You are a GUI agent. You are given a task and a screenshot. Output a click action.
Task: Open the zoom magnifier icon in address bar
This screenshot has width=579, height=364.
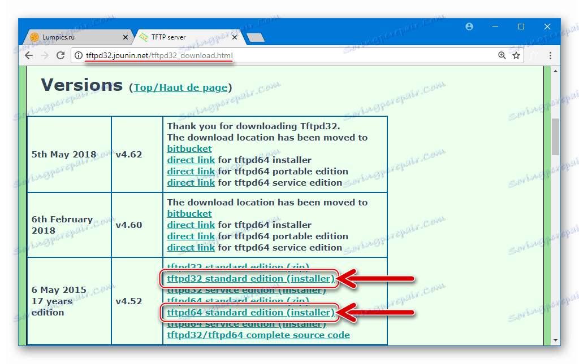[x=502, y=56]
